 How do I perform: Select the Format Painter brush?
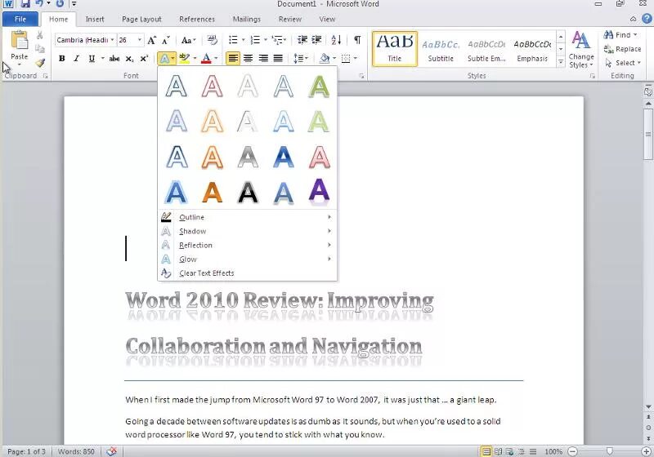[x=39, y=63]
